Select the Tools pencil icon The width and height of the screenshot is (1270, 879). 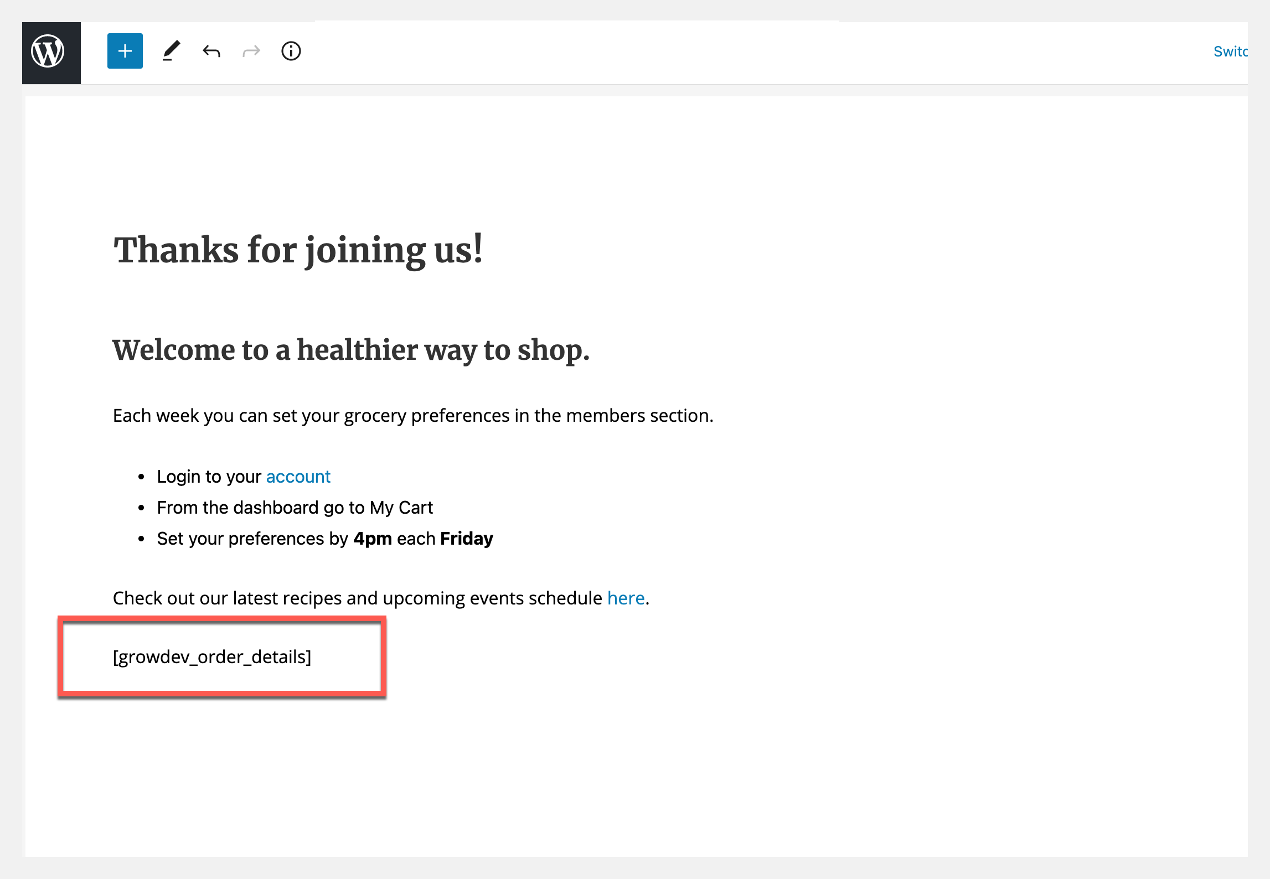click(171, 51)
